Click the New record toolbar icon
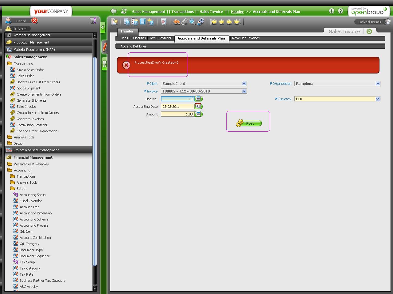393x294 pixels. click(x=114, y=22)
